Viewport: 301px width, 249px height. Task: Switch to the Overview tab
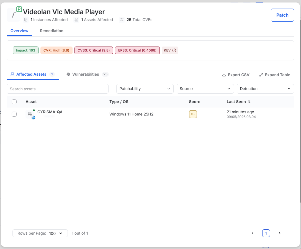tap(19, 31)
